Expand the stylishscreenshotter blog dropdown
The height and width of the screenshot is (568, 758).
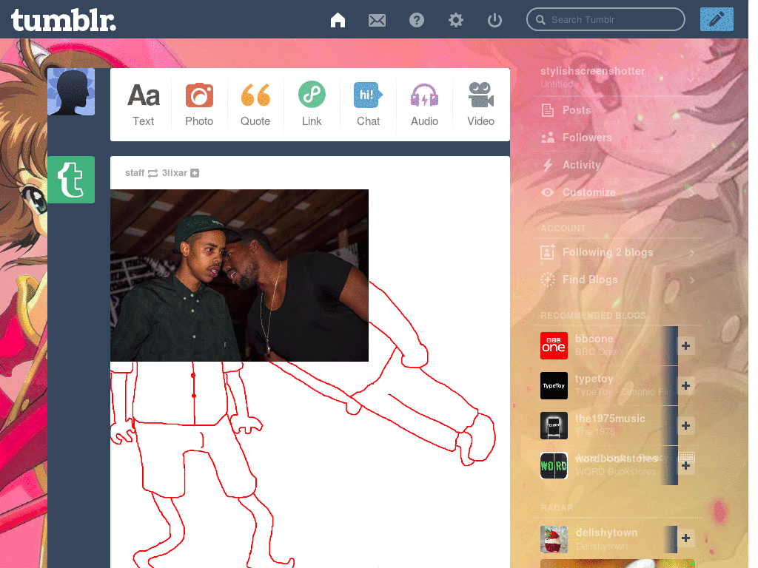[x=691, y=78]
